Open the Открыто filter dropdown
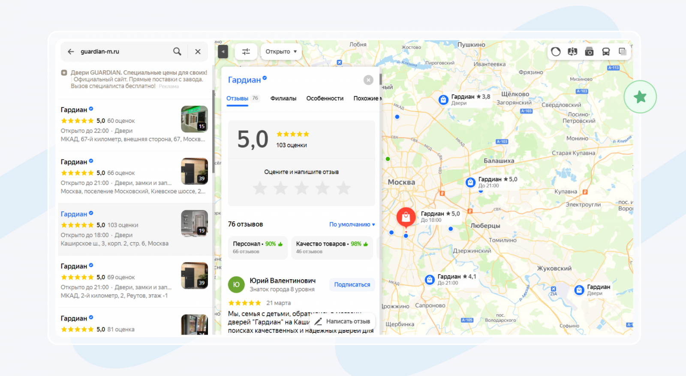This screenshot has height=376, width=686. [281, 51]
